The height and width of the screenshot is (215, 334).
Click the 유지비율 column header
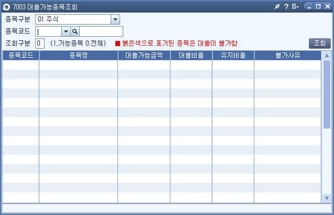click(x=233, y=55)
